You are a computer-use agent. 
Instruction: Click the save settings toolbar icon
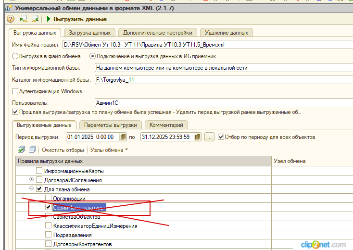(x=35, y=19)
